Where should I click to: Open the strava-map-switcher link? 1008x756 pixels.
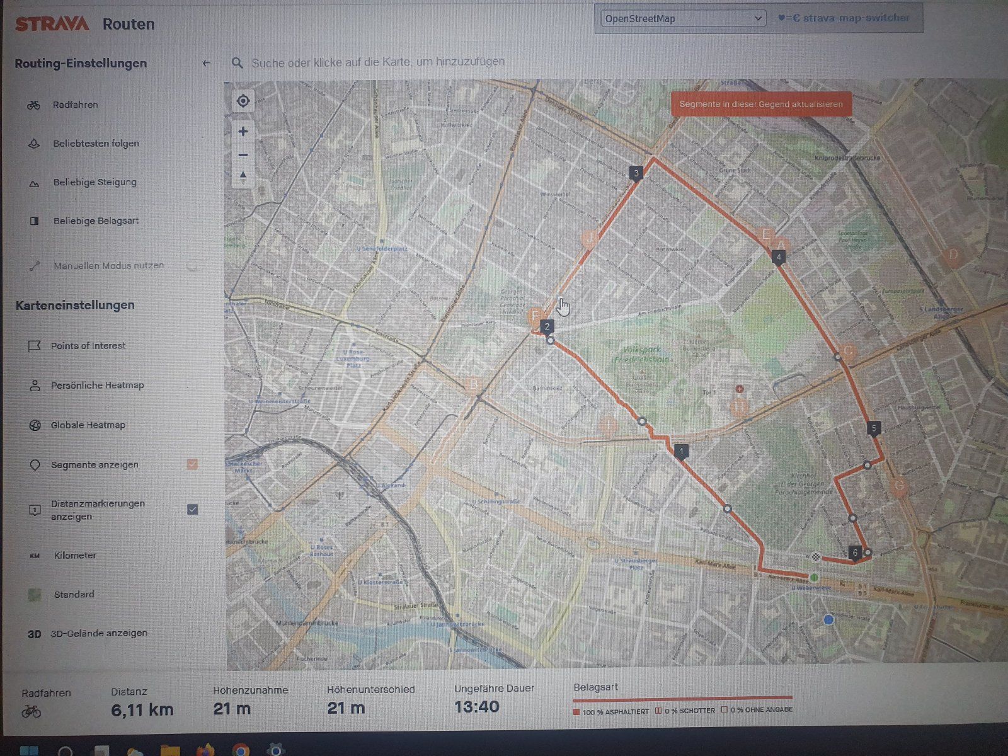tap(847, 18)
